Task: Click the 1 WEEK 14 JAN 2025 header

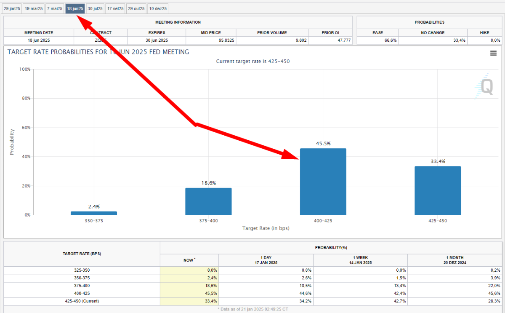Action: point(360,260)
